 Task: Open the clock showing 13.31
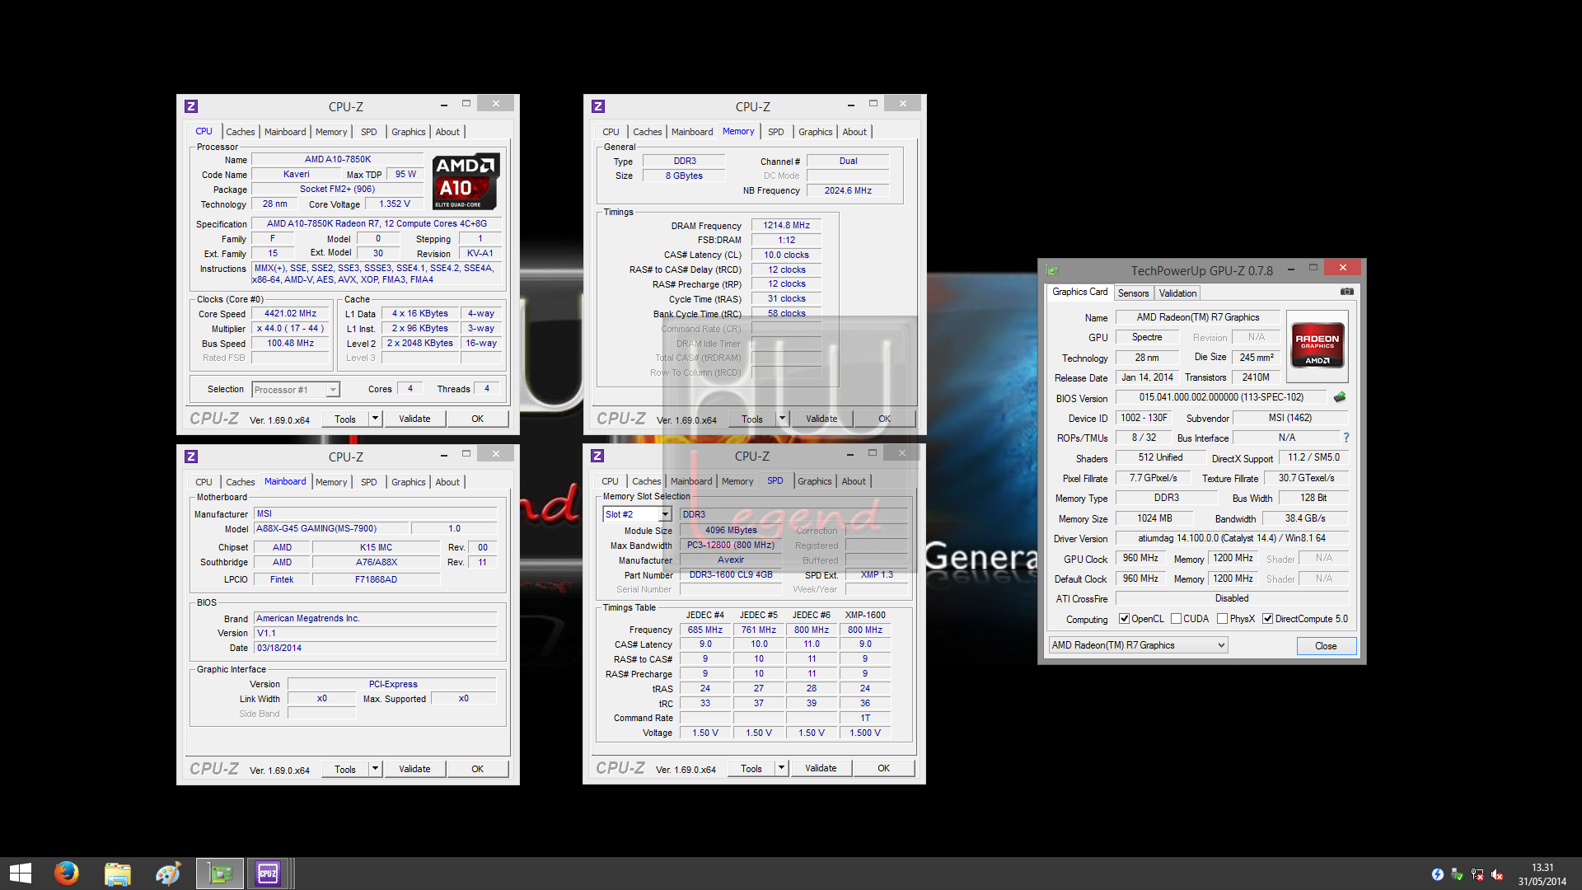click(x=1542, y=874)
